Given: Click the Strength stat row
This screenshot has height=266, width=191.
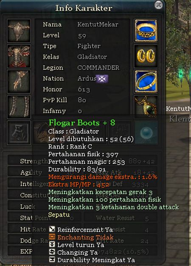Looking at the screenshot, I should pyautogui.click(x=82, y=161).
